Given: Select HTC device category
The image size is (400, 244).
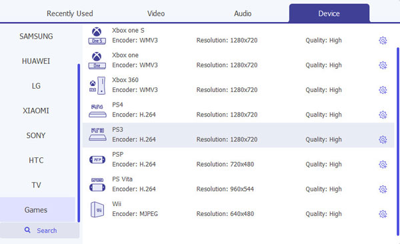Looking at the screenshot, I should click(36, 160).
